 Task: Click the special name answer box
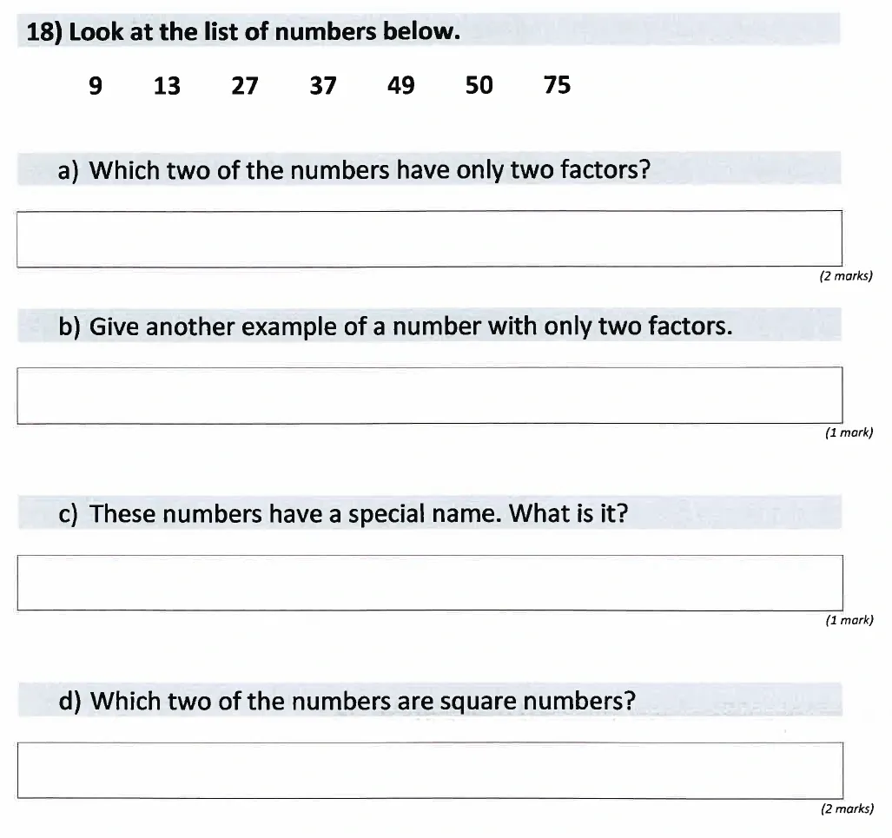tap(429, 582)
